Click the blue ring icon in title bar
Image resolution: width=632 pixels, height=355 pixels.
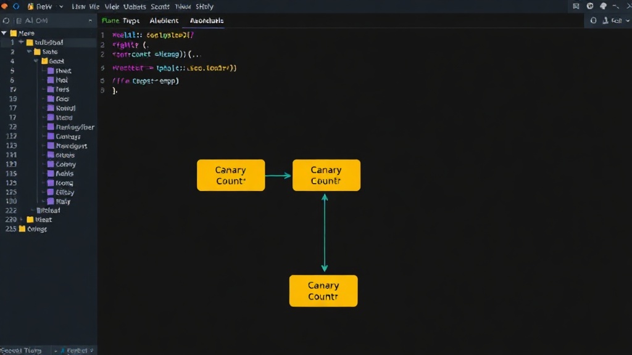coord(16,6)
